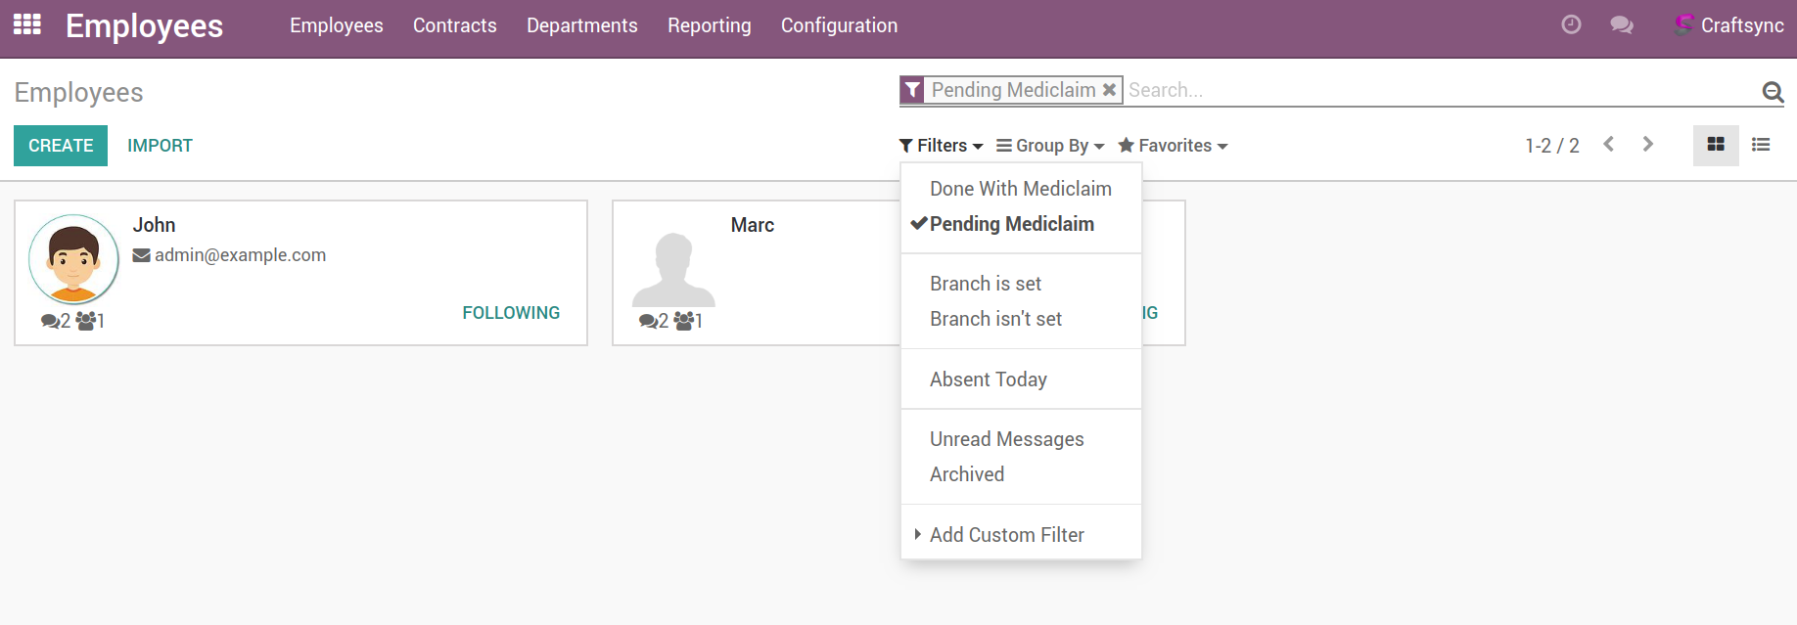Expand the Add Custom Filter option
The width and height of the screenshot is (1797, 625).
[1006, 535]
